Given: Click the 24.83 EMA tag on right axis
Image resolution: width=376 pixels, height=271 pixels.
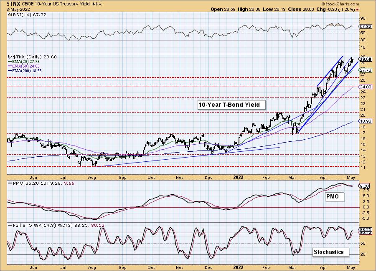Looking at the screenshot, I should point(366,87).
